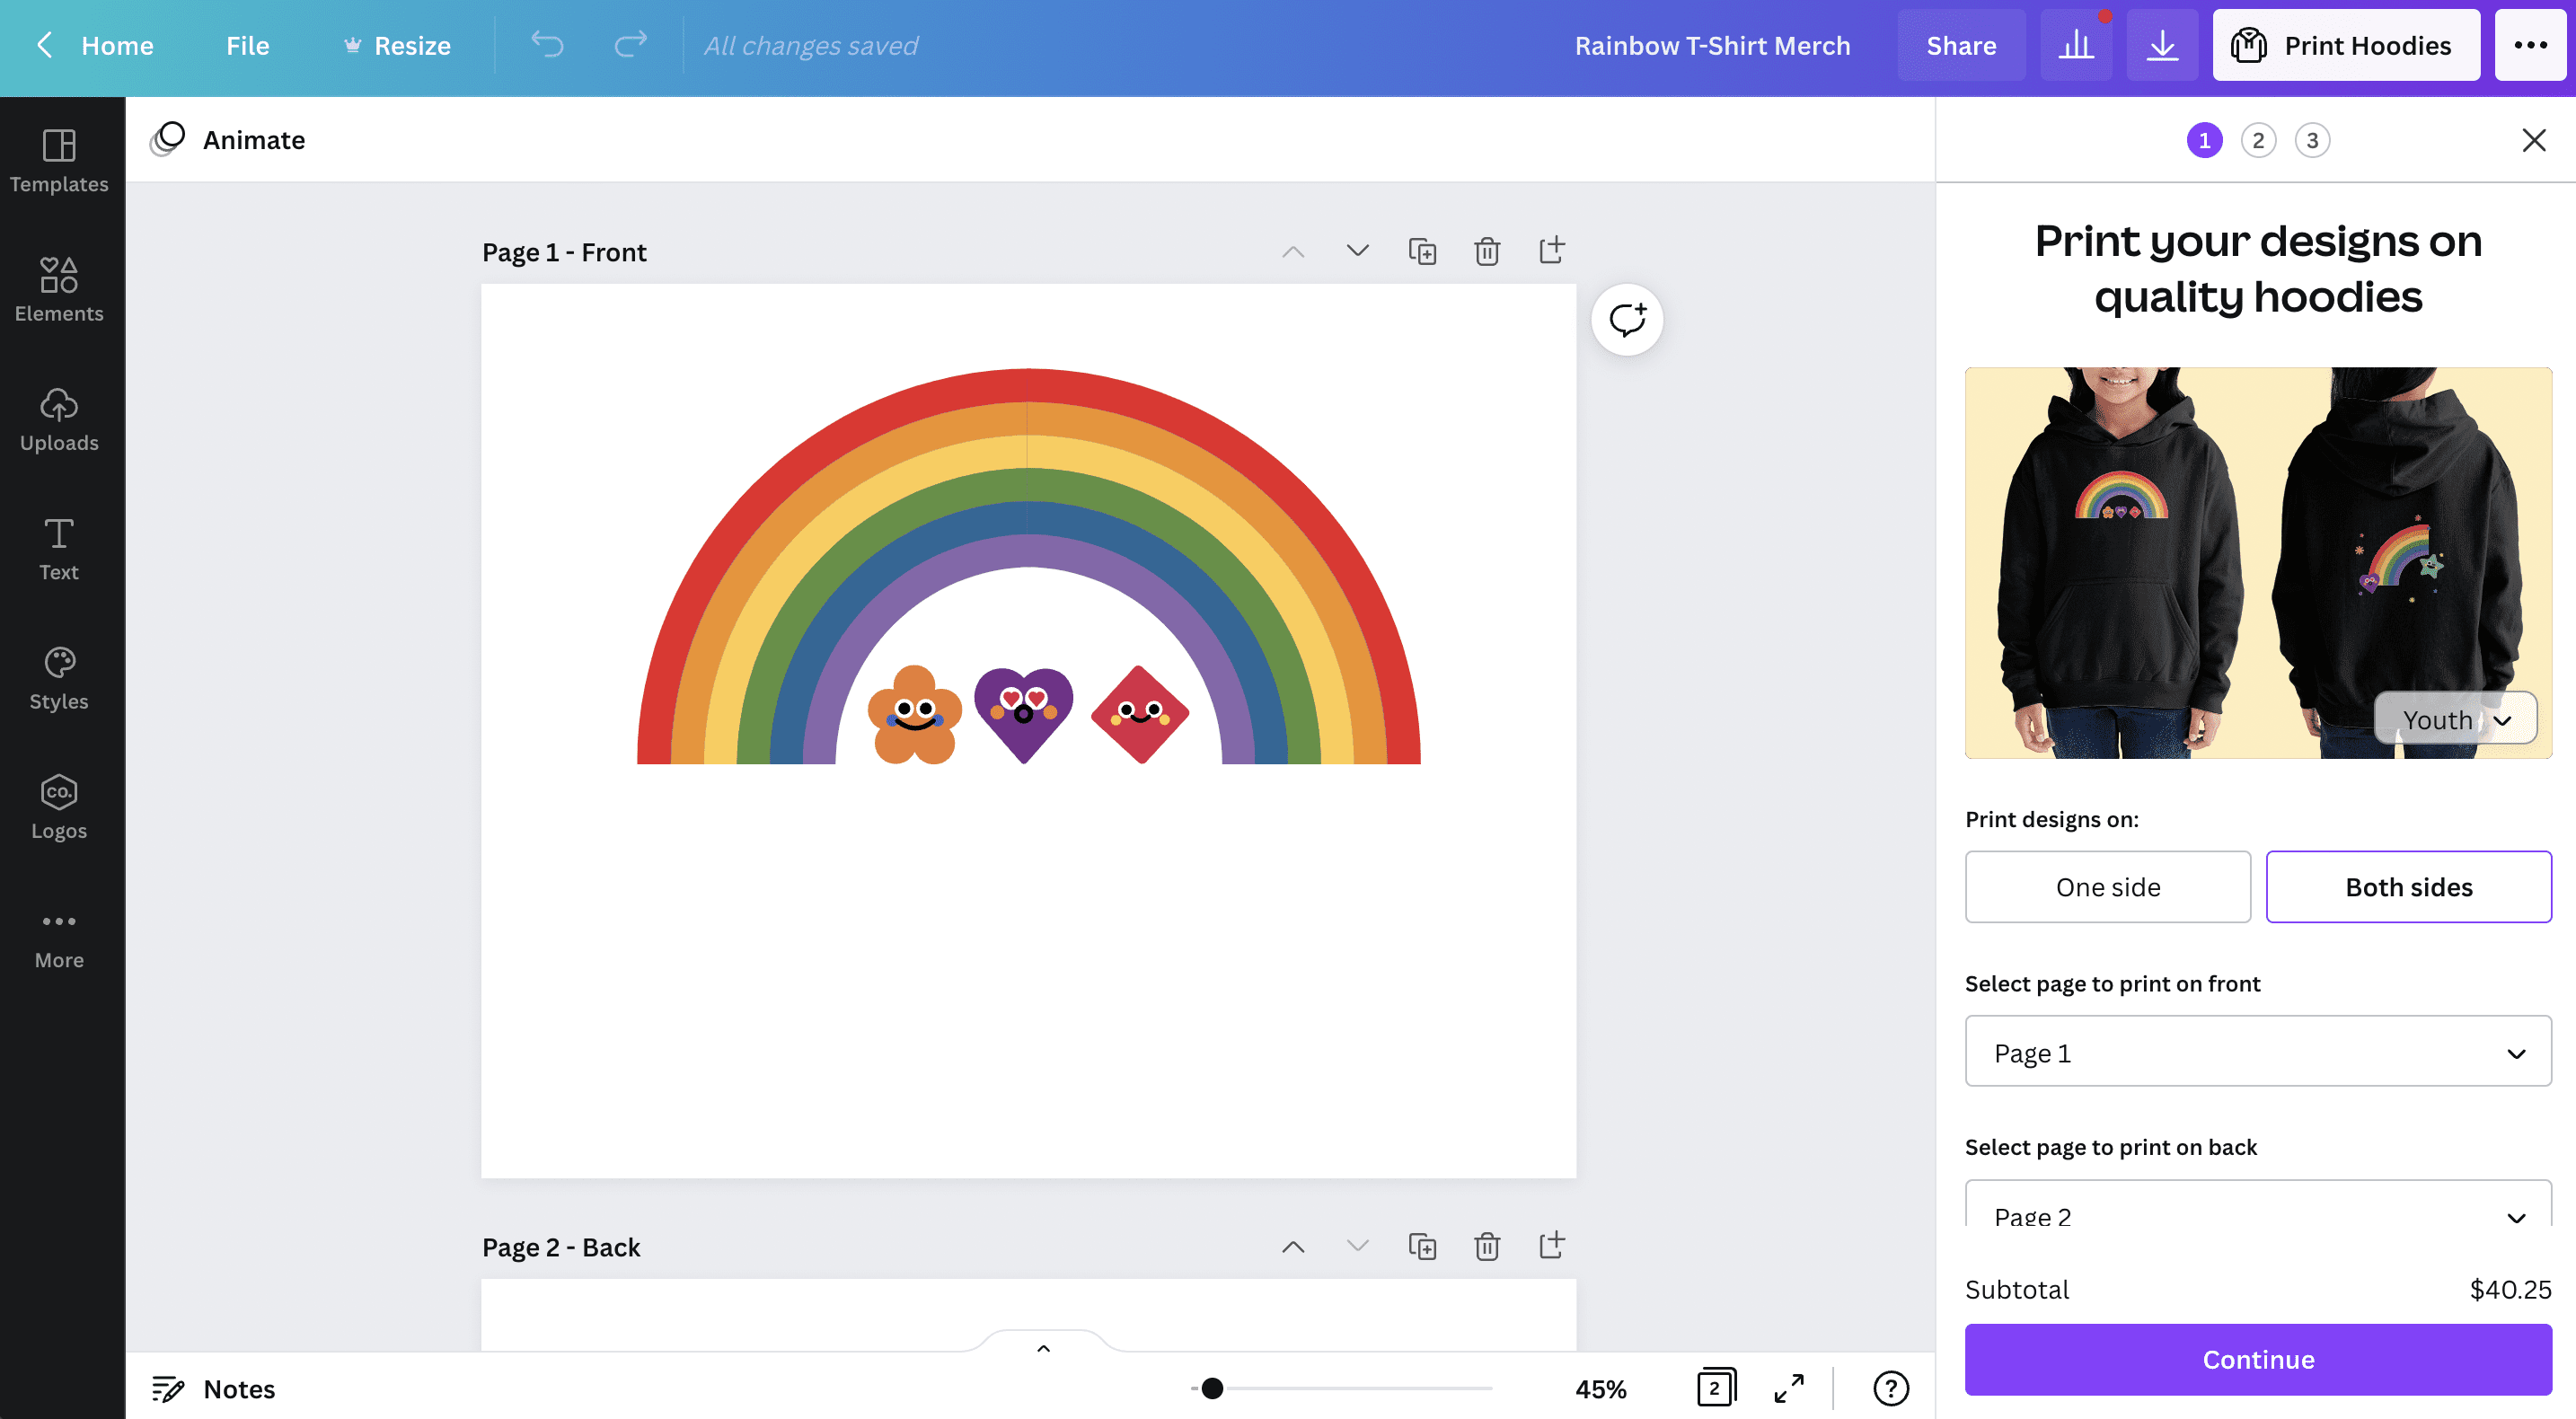
Task: Click the download icon in header
Action: coord(2161,45)
